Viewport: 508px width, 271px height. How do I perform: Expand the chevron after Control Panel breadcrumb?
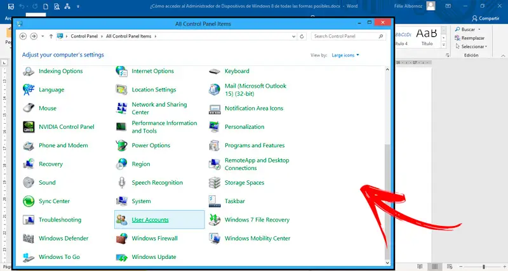102,36
